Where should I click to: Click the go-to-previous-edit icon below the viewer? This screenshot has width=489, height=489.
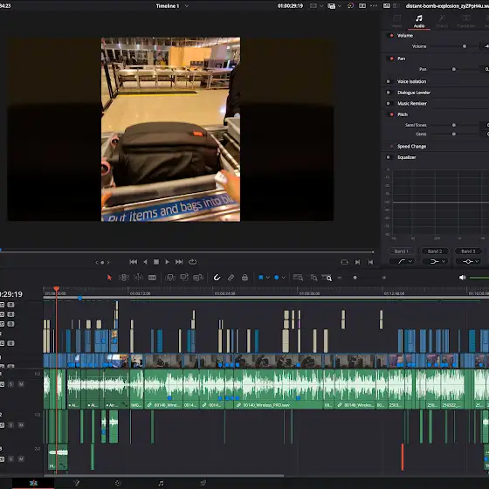370,262
